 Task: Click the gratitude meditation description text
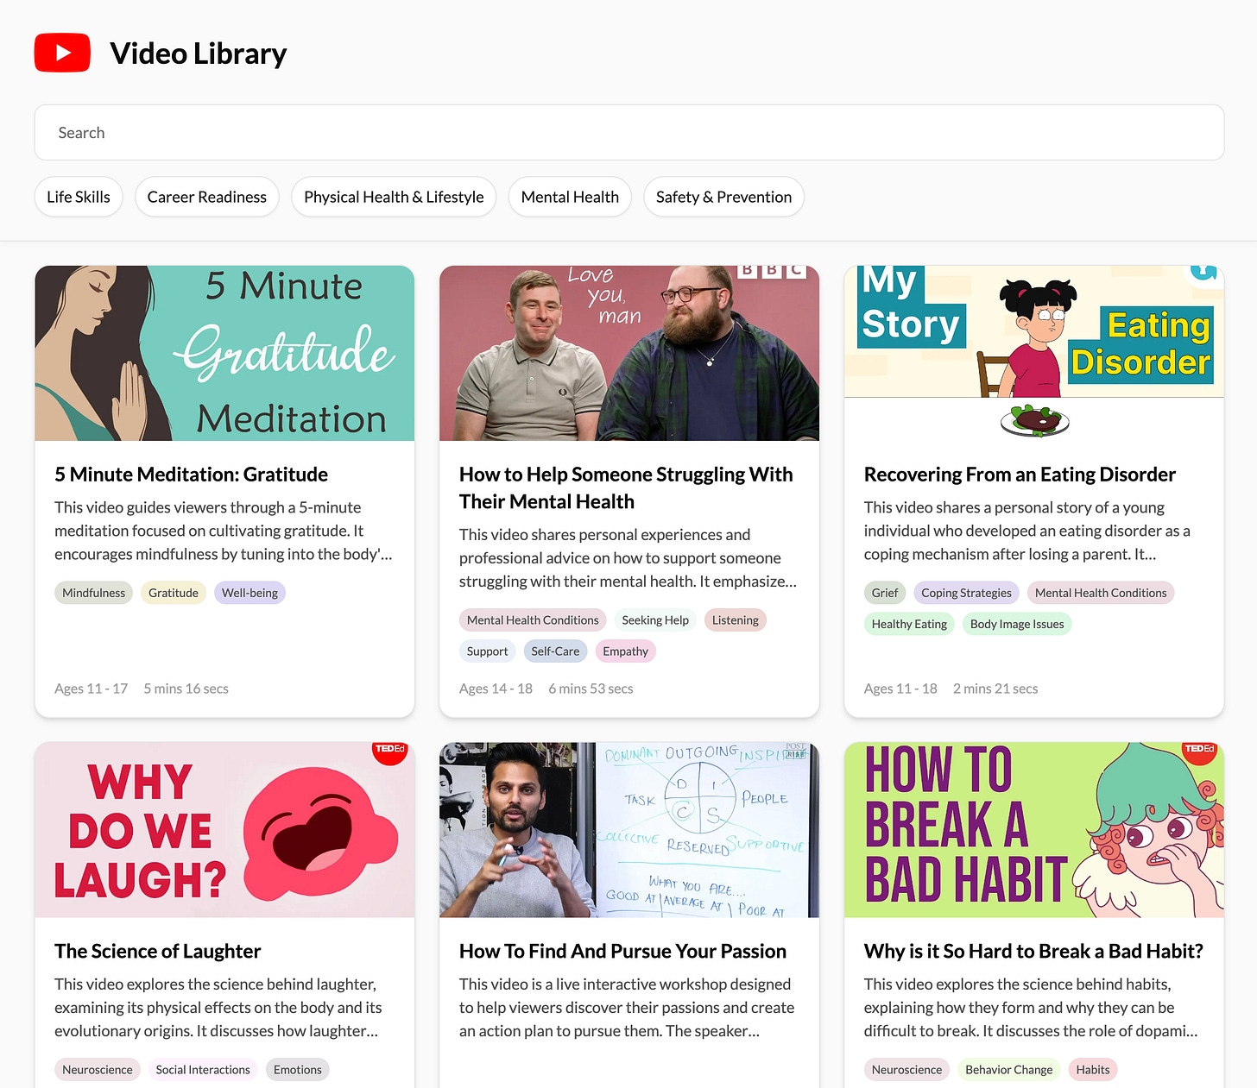pyautogui.click(x=224, y=531)
